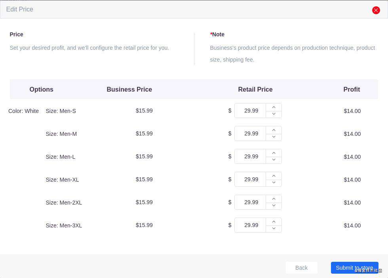Click the Size: Men-M label
Image resolution: width=388 pixels, height=278 pixels.
click(x=61, y=134)
